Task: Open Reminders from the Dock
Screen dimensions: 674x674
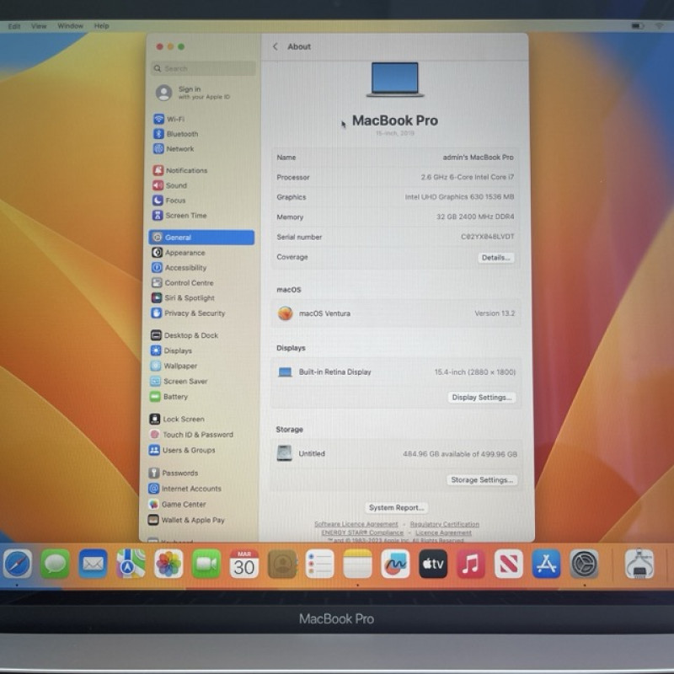Action: click(x=320, y=564)
